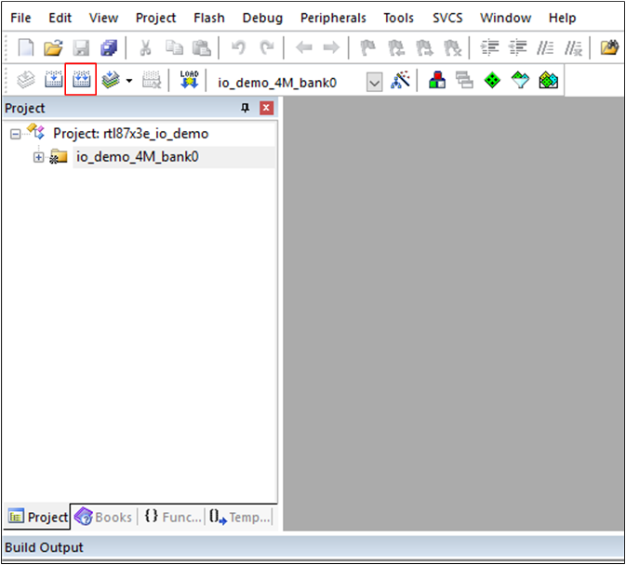Open the Project menu
Viewport: 626px width, 565px height.
coord(155,18)
